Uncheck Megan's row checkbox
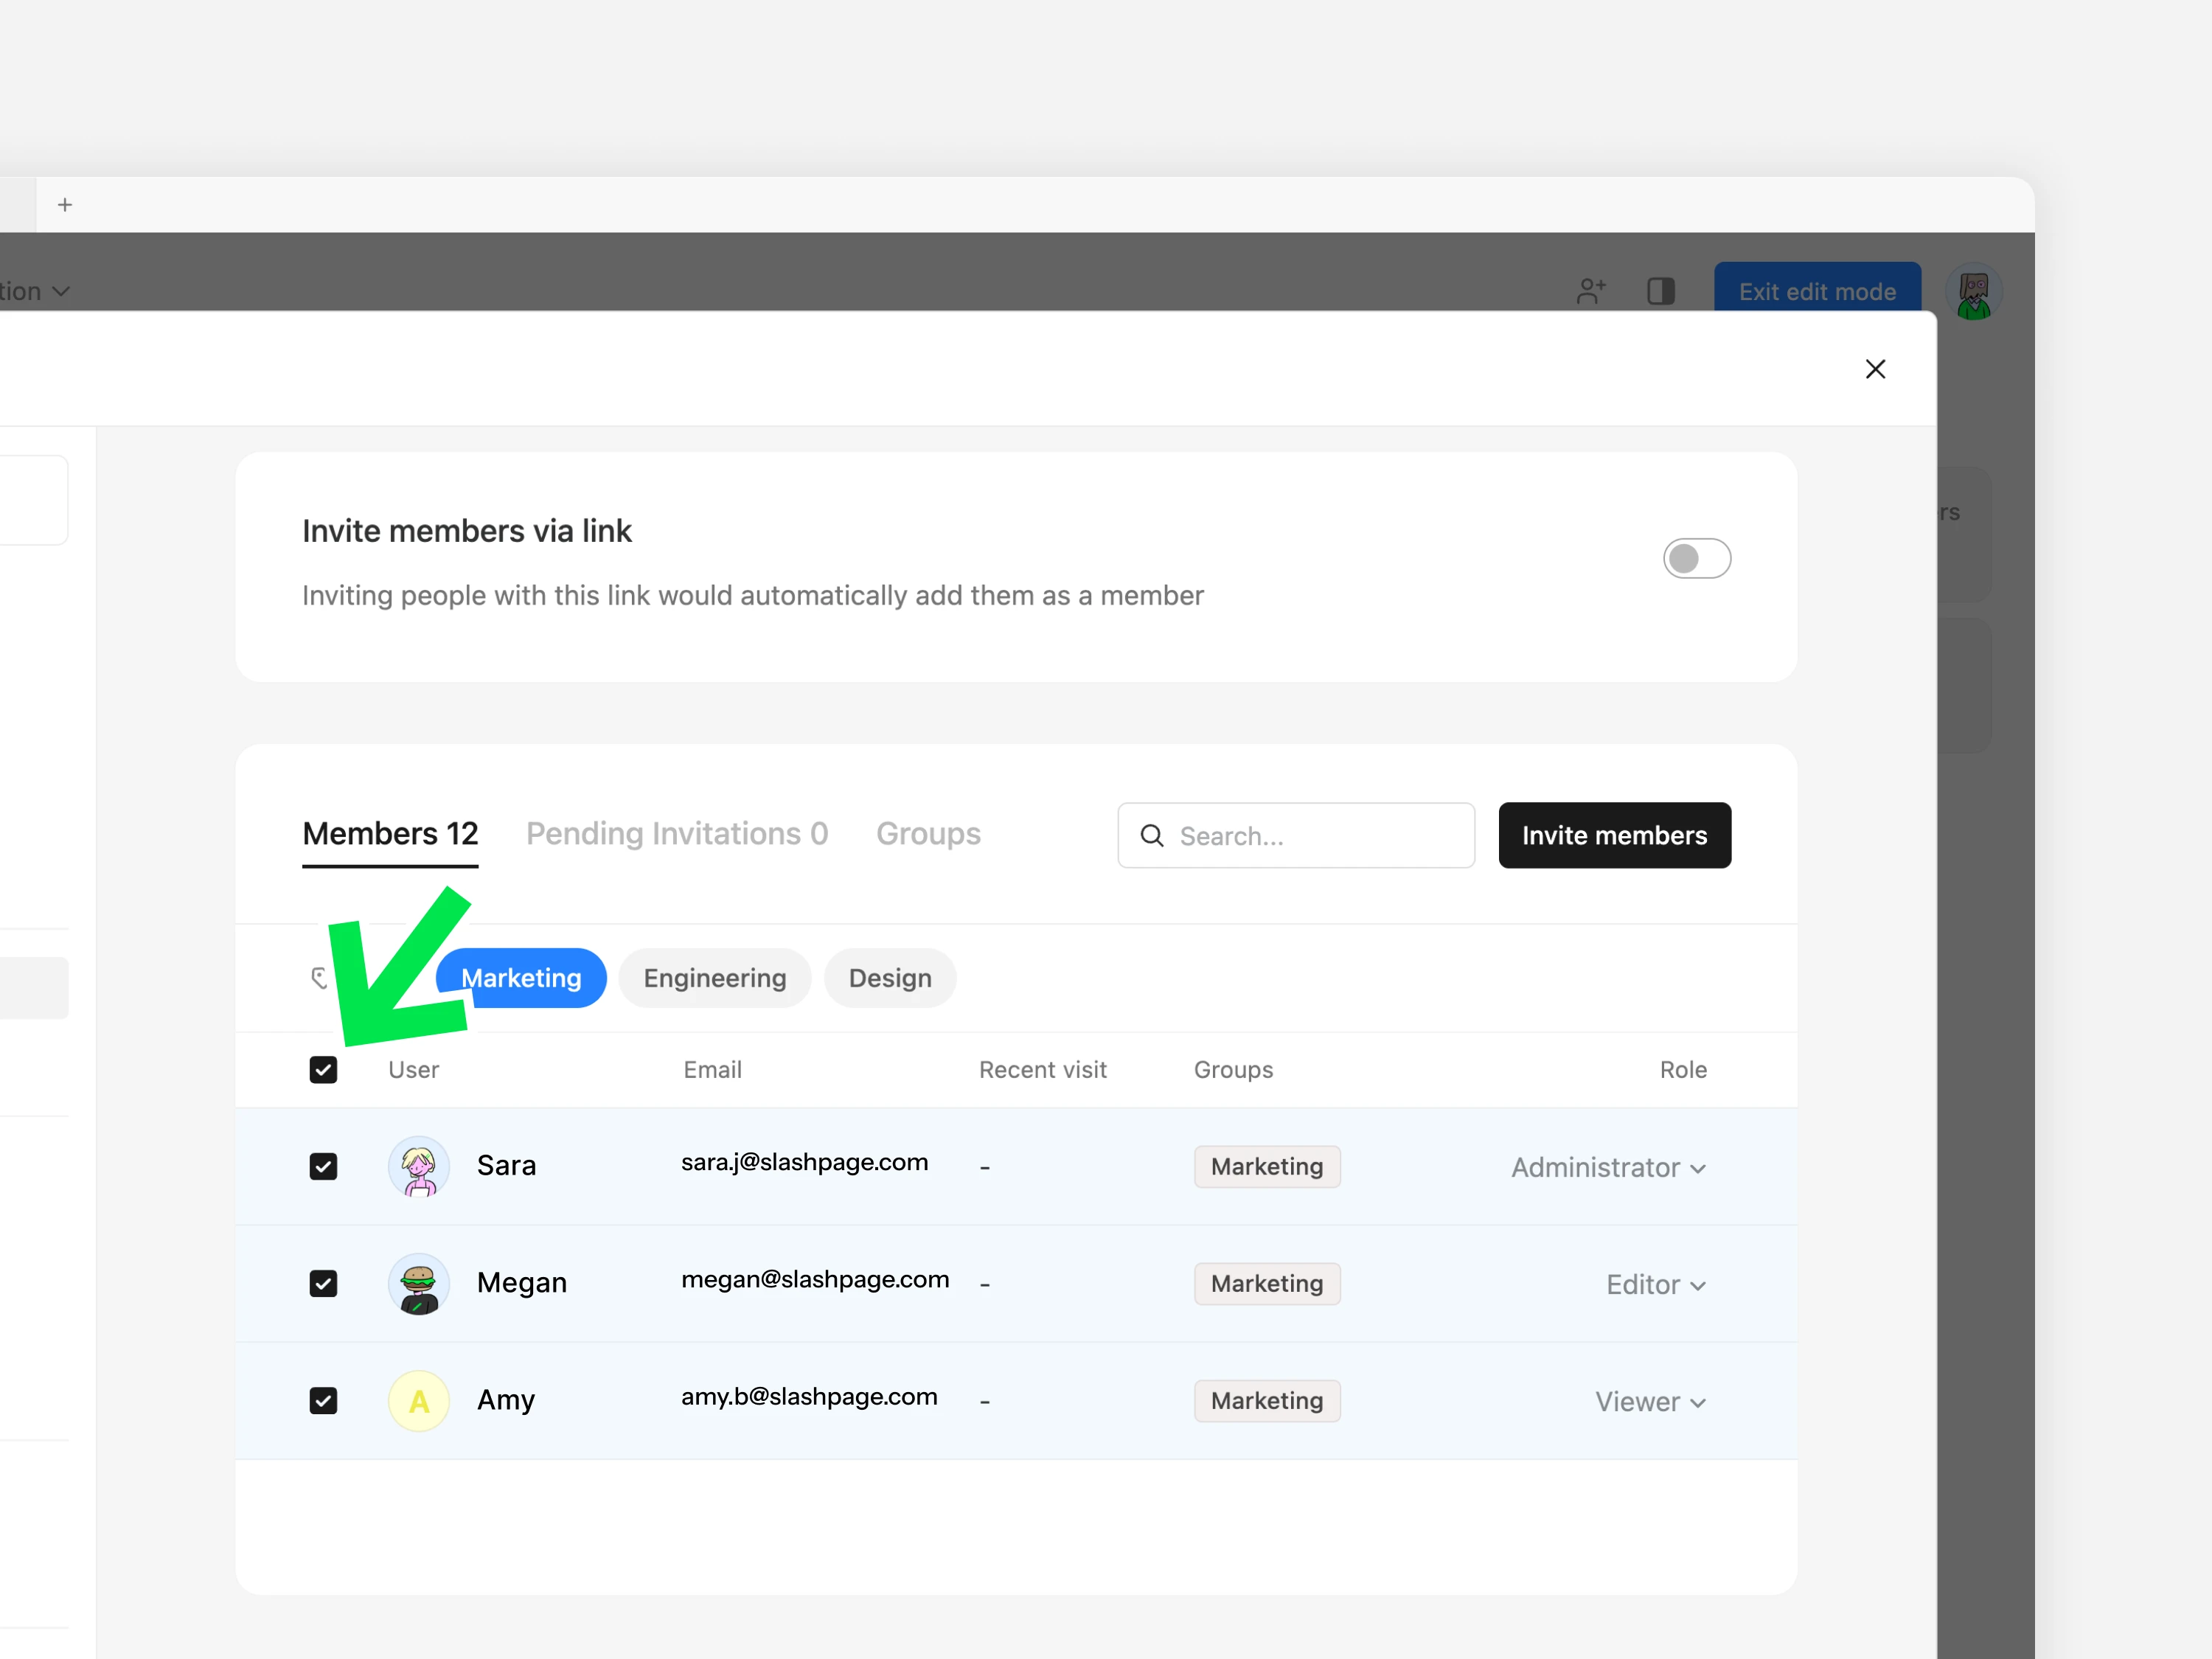 [323, 1283]
